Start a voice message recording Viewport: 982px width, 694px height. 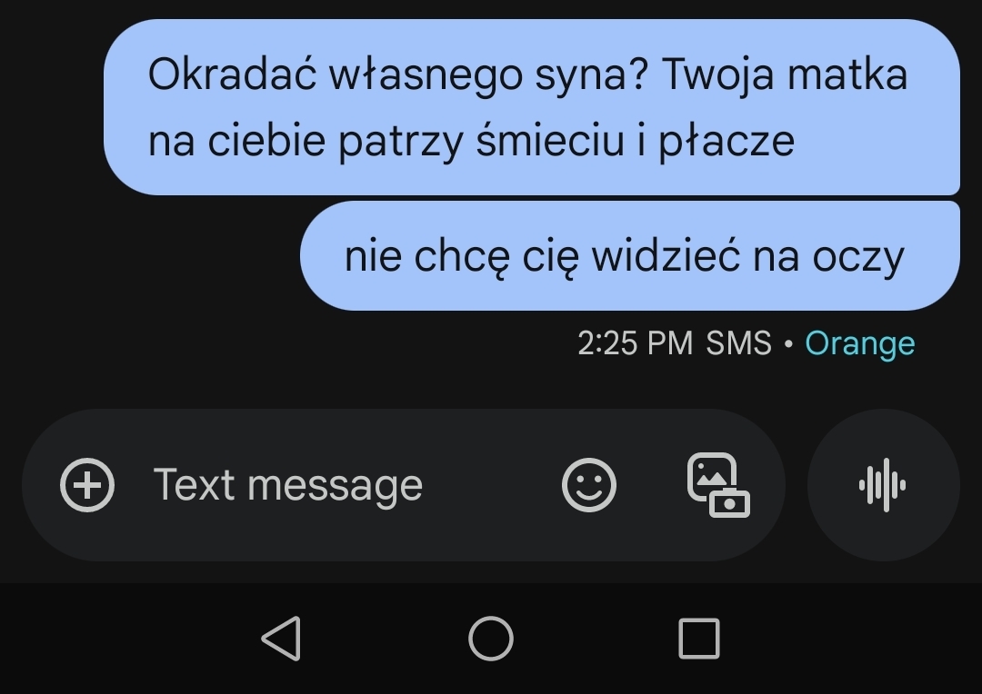pos(883,485)
